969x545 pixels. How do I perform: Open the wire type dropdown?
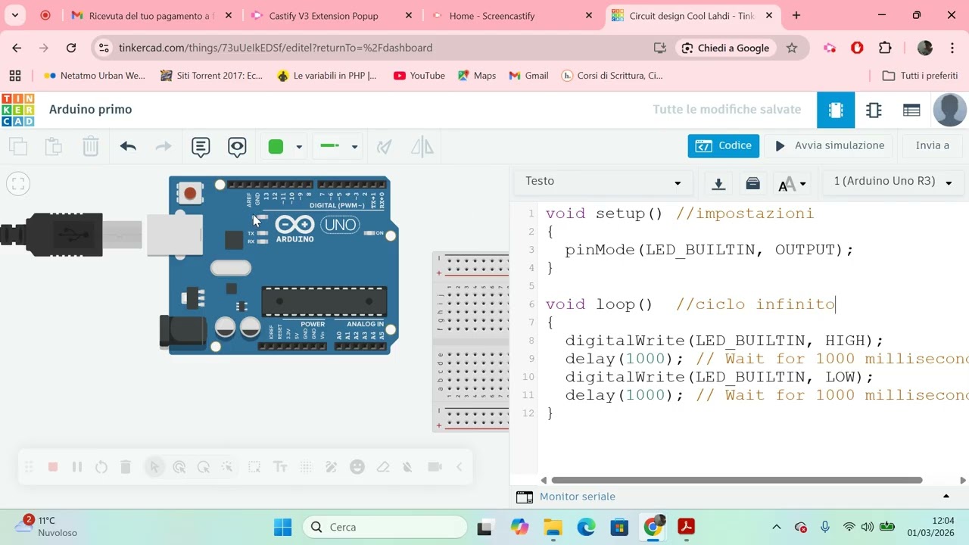pyautogui.click(x=338, y=146)
